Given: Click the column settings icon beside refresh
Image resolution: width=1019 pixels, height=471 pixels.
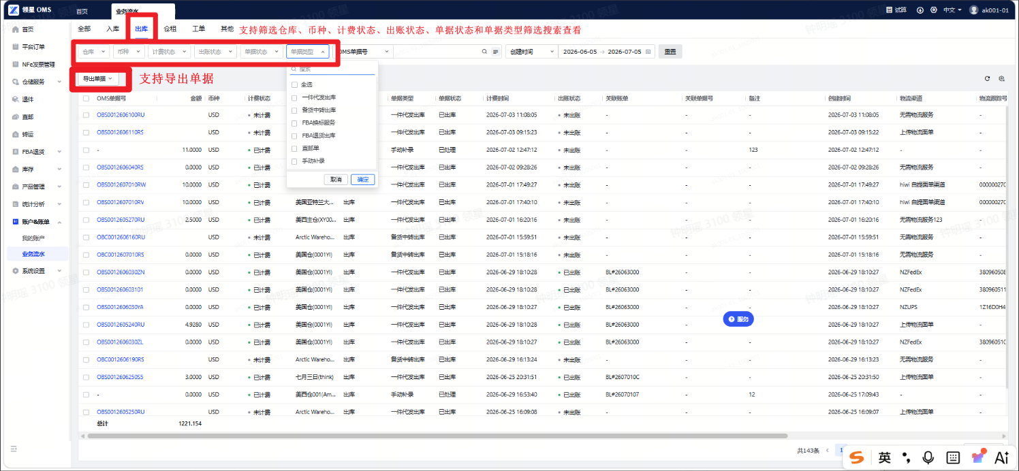Looking at the screenshot, I should pos(1001,79).
